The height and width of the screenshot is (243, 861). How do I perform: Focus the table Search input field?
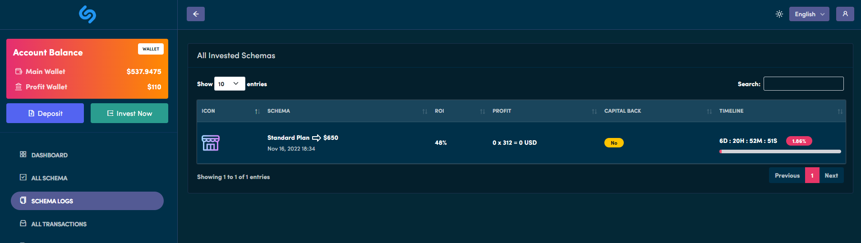pyautogui.click(x=803, y=84)
